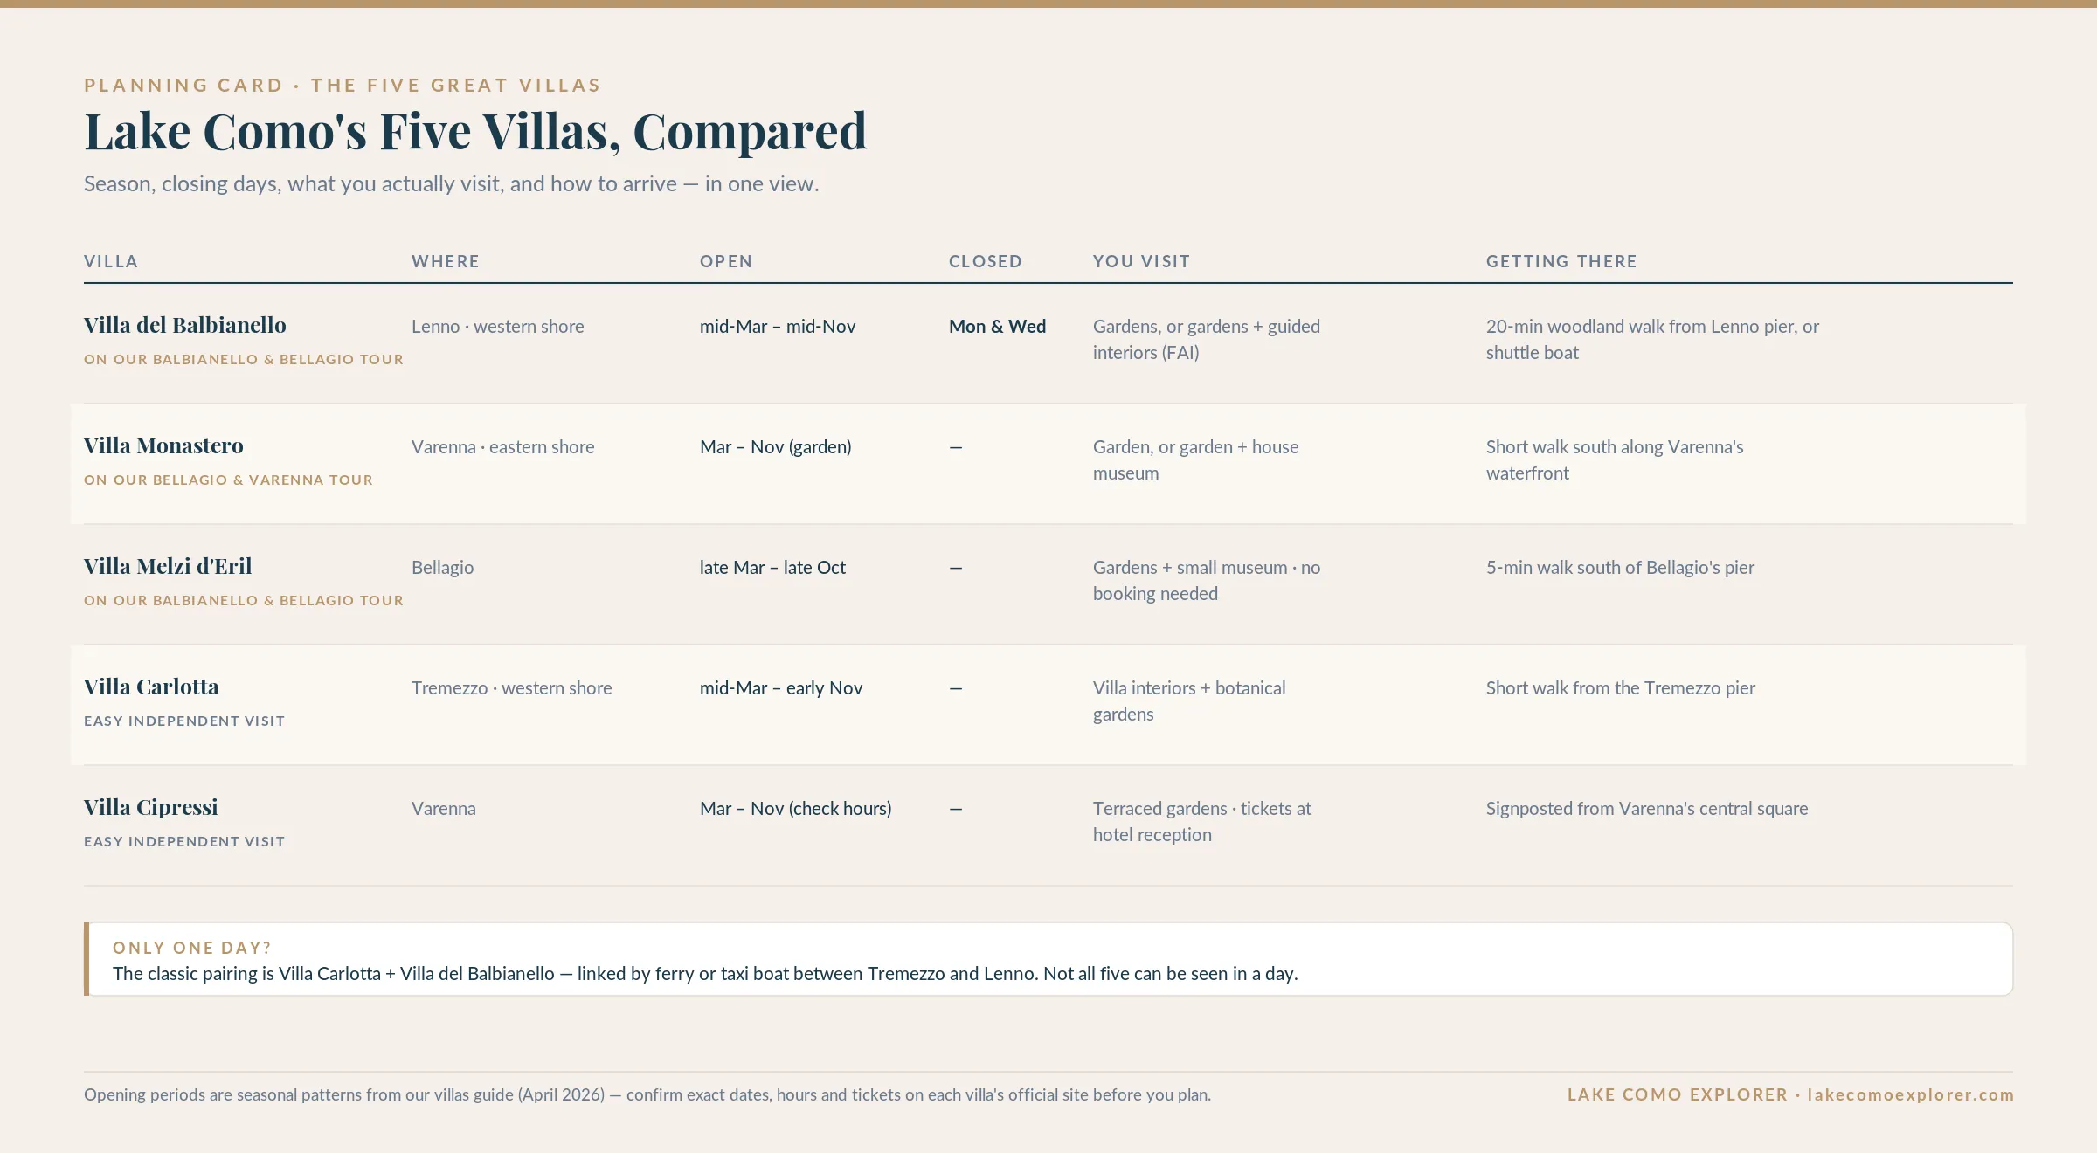Image resolution: width=2097 pixels, height=1153 pixels.
Task: Click the OPEN column header
Action: pos(726,261)
